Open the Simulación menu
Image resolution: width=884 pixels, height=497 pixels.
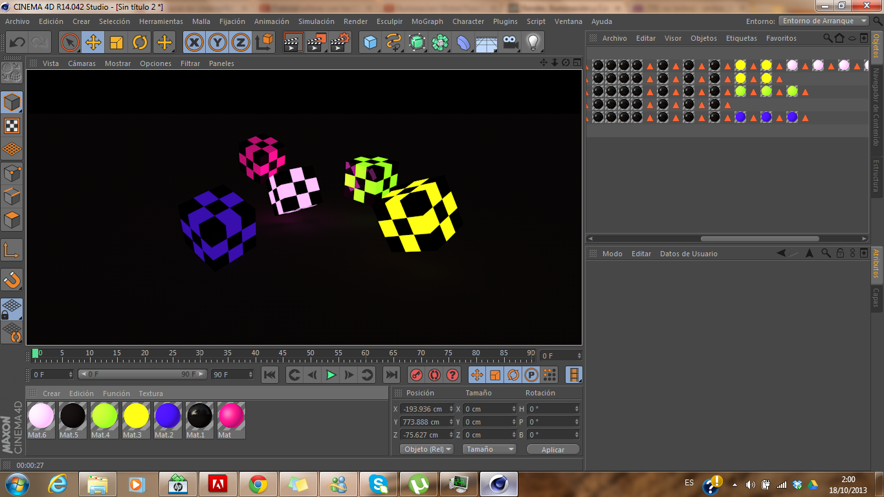point(316,21)
